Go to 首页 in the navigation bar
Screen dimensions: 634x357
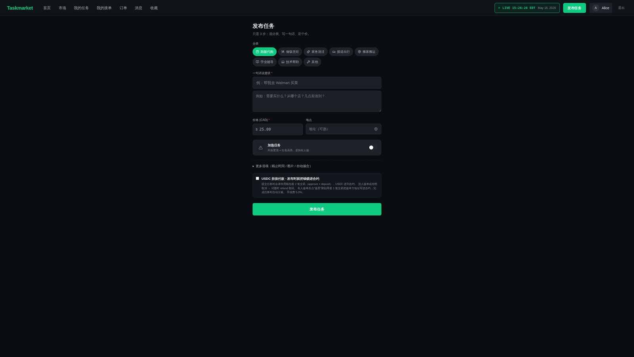pyautogui.click(x=47, y=8)
